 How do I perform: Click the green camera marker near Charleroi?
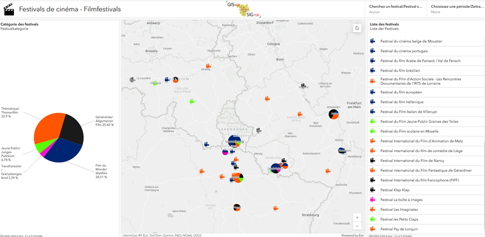(155, 83)
